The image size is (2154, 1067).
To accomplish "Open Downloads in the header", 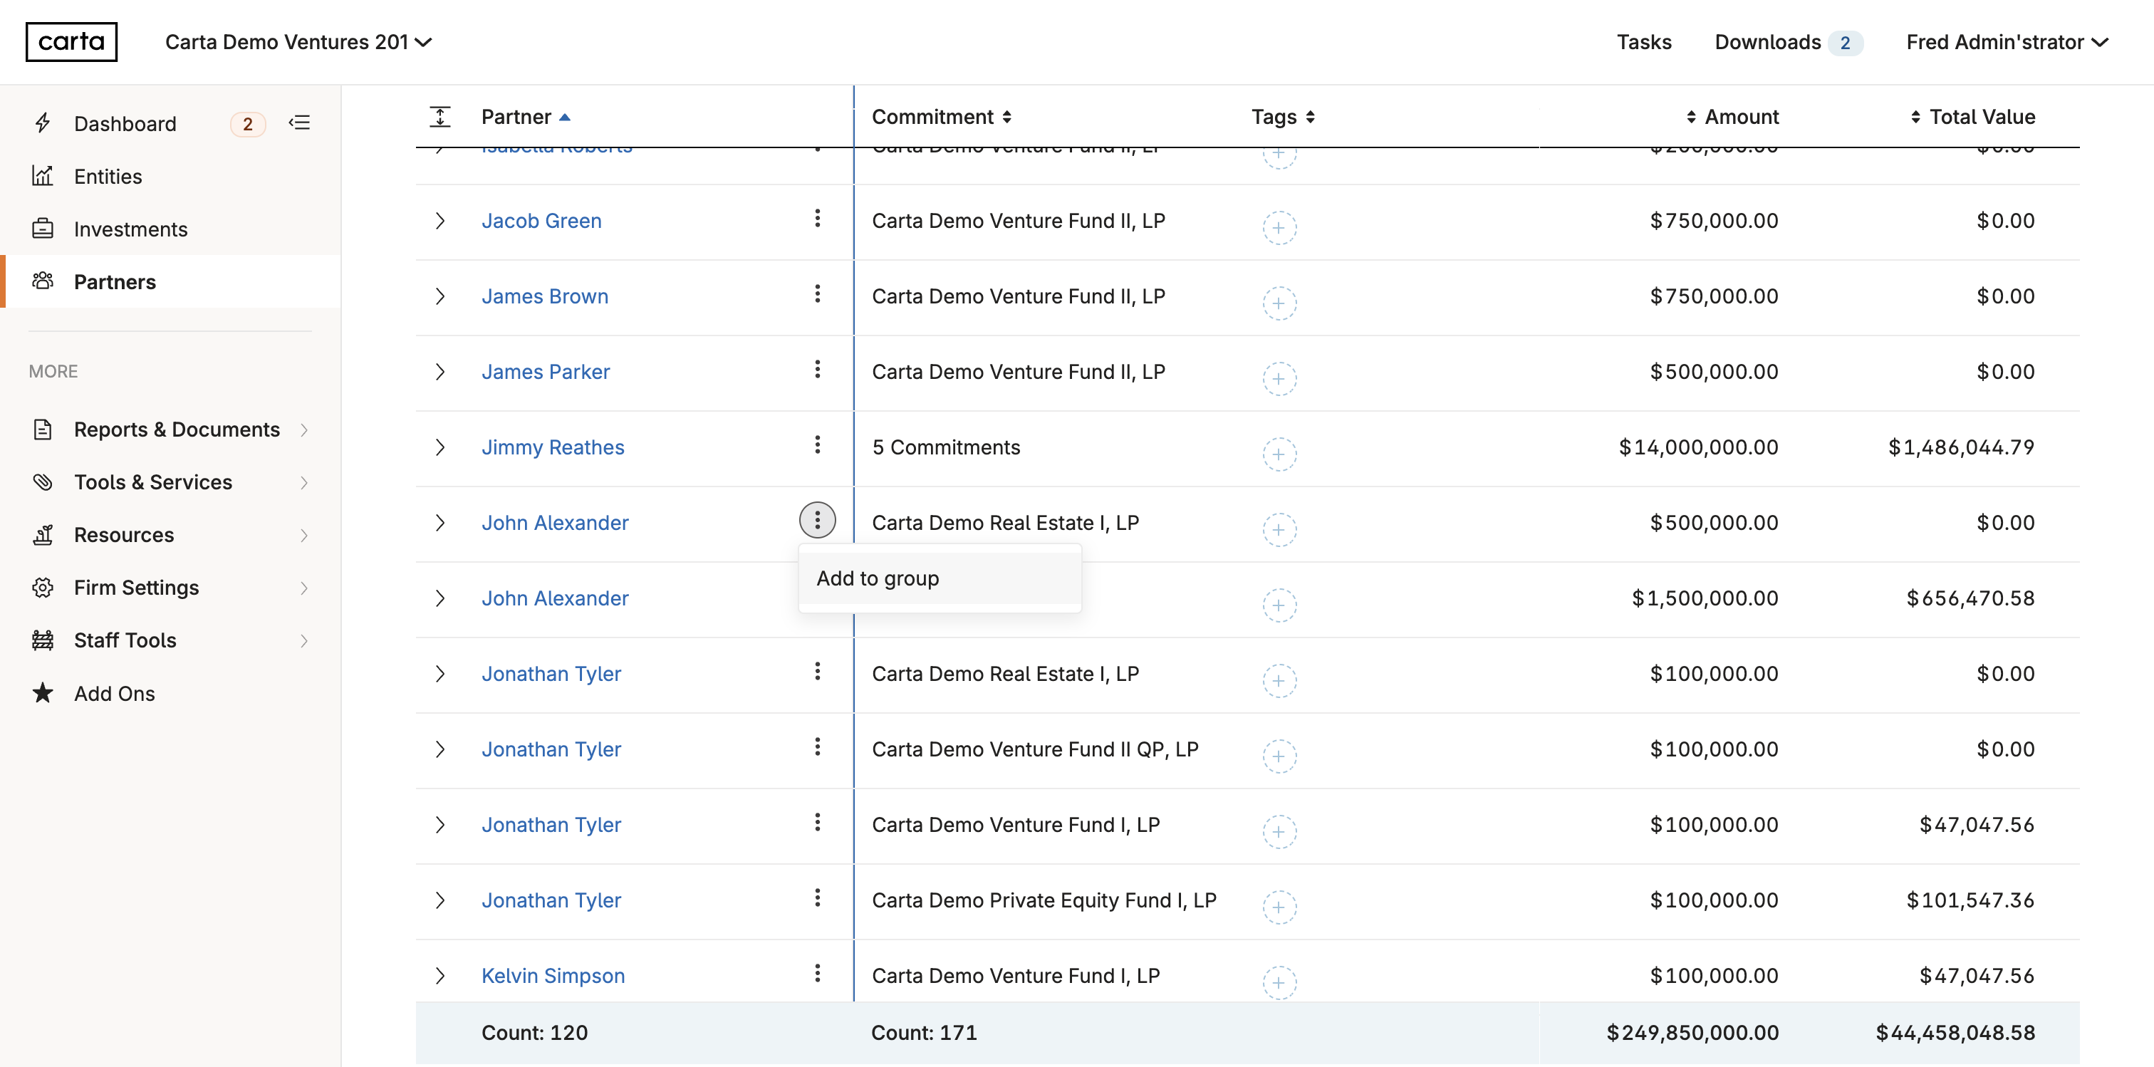I will (1788, 42).
